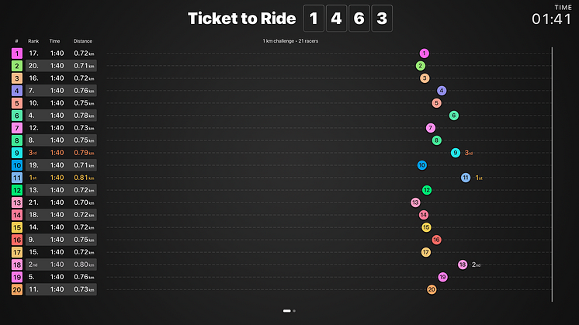This screenshot has width=579, height=325.
Task: Sort by the Distance column header
Action: tap(83, 41)
